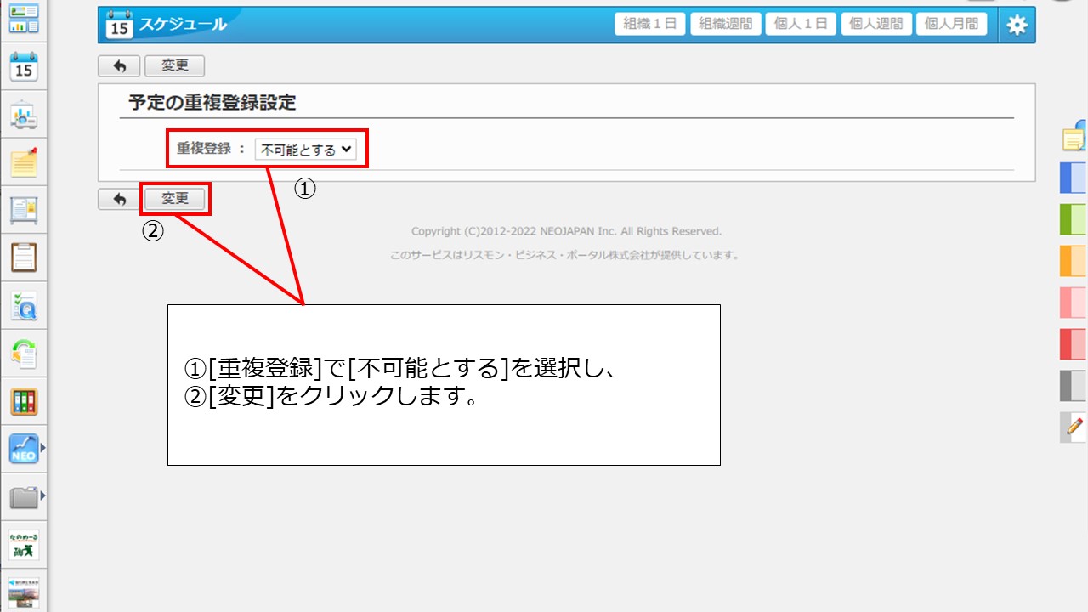Open the yellow pinned memo icon

point(24,161)
